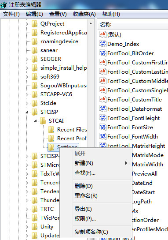Screen dimensions: 168x240
Task: Click the sanear folder icon
Action: tap(35, 50)
